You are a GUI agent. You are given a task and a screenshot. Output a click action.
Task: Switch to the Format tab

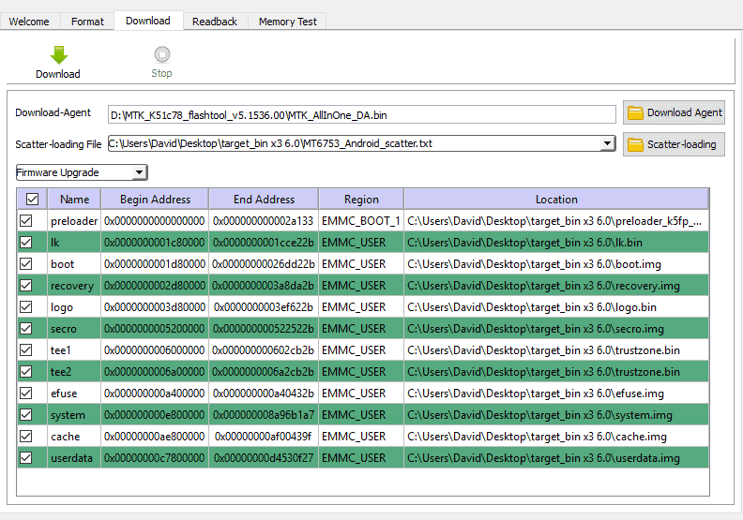87,22
